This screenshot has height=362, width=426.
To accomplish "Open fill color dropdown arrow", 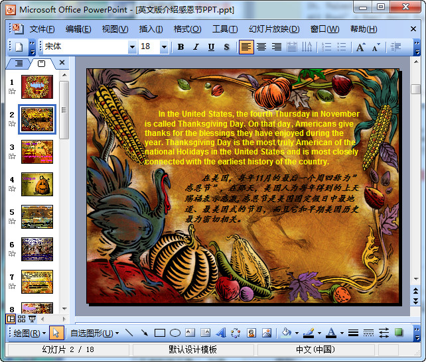I will point(297,333).
